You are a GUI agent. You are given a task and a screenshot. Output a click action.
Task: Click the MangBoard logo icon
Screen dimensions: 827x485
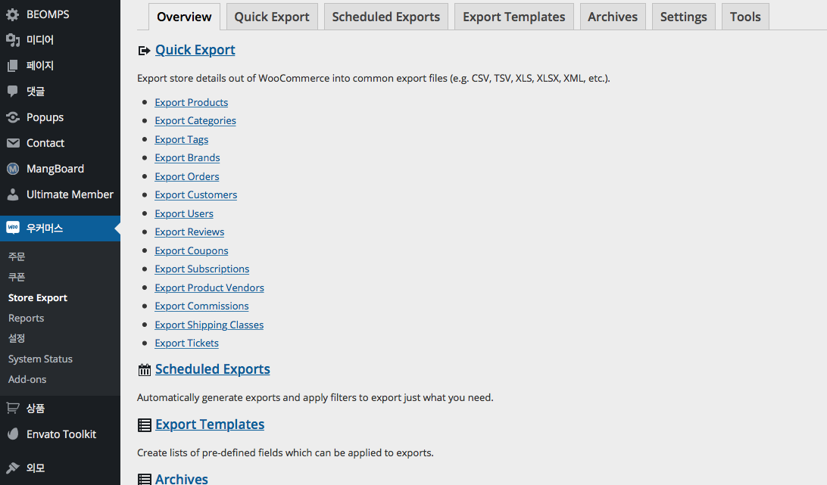13,169
